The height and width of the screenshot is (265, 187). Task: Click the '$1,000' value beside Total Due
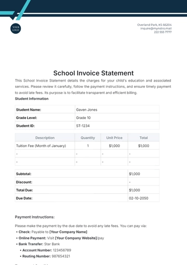135,190
